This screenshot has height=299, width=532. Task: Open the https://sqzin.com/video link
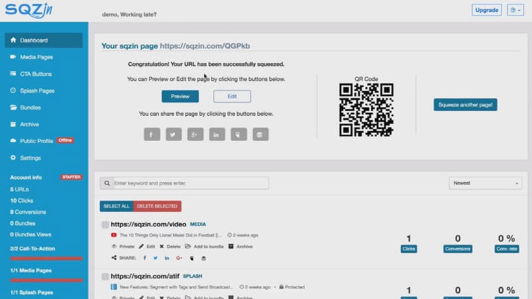148,224
